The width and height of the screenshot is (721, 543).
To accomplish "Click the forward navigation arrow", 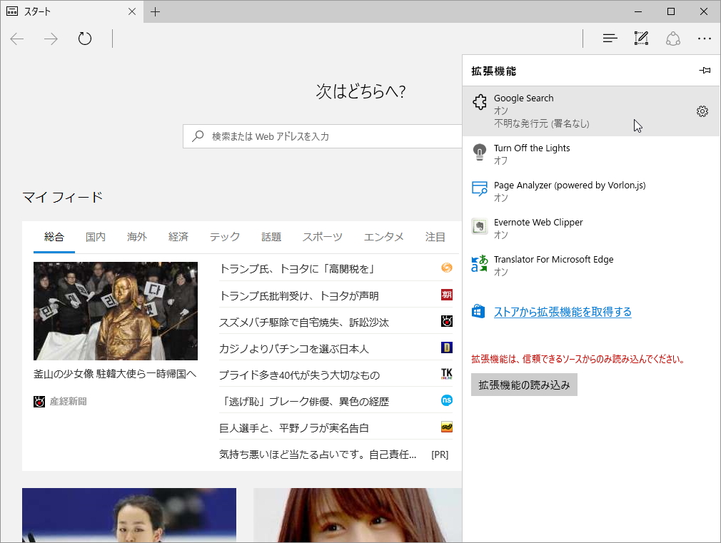I will 51,39.
